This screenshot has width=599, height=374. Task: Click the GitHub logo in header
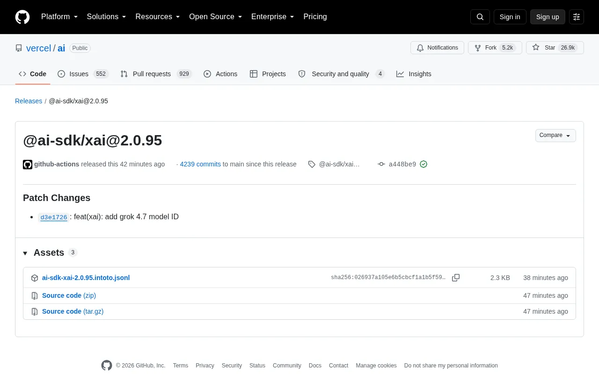click(x=22, y=17)
